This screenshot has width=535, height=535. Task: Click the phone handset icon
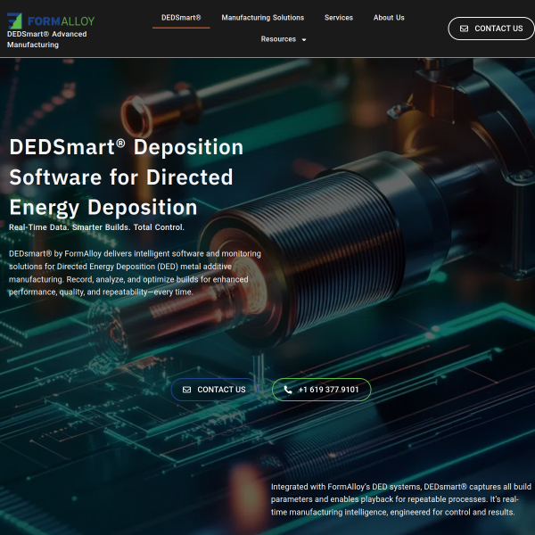288,390
